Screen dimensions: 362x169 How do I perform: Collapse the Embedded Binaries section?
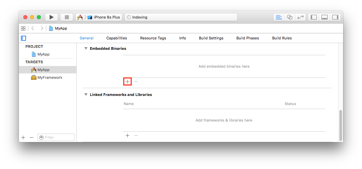click(86, 48)
